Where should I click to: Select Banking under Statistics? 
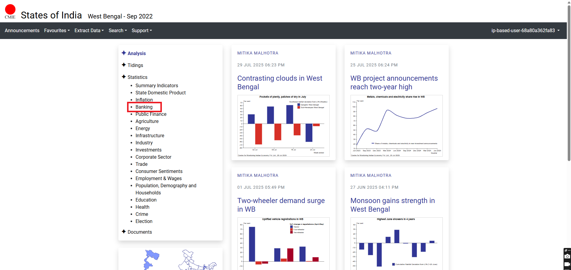click(x=144, y=107)
